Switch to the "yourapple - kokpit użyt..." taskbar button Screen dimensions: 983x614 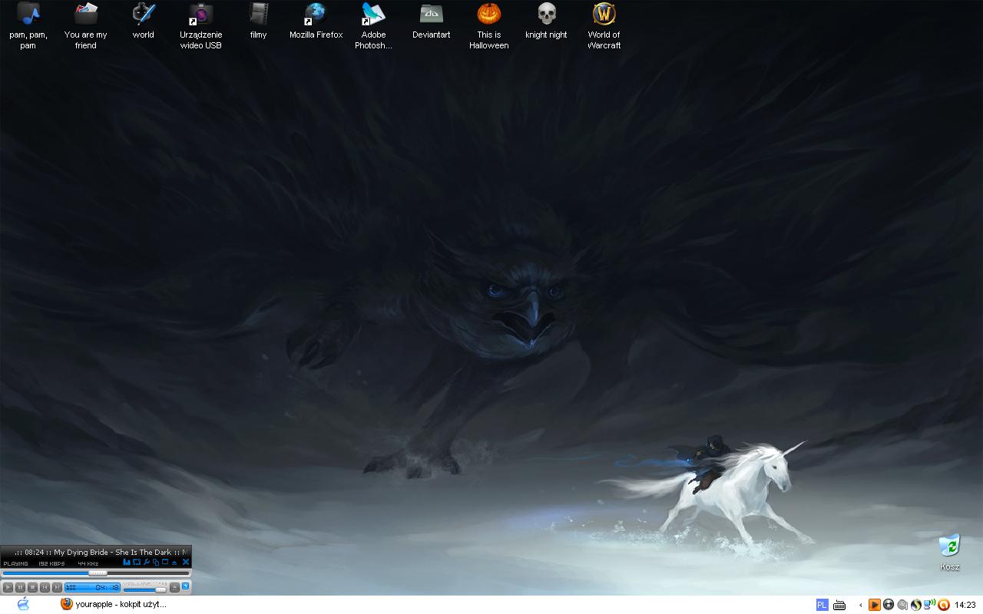click(114, 604)
